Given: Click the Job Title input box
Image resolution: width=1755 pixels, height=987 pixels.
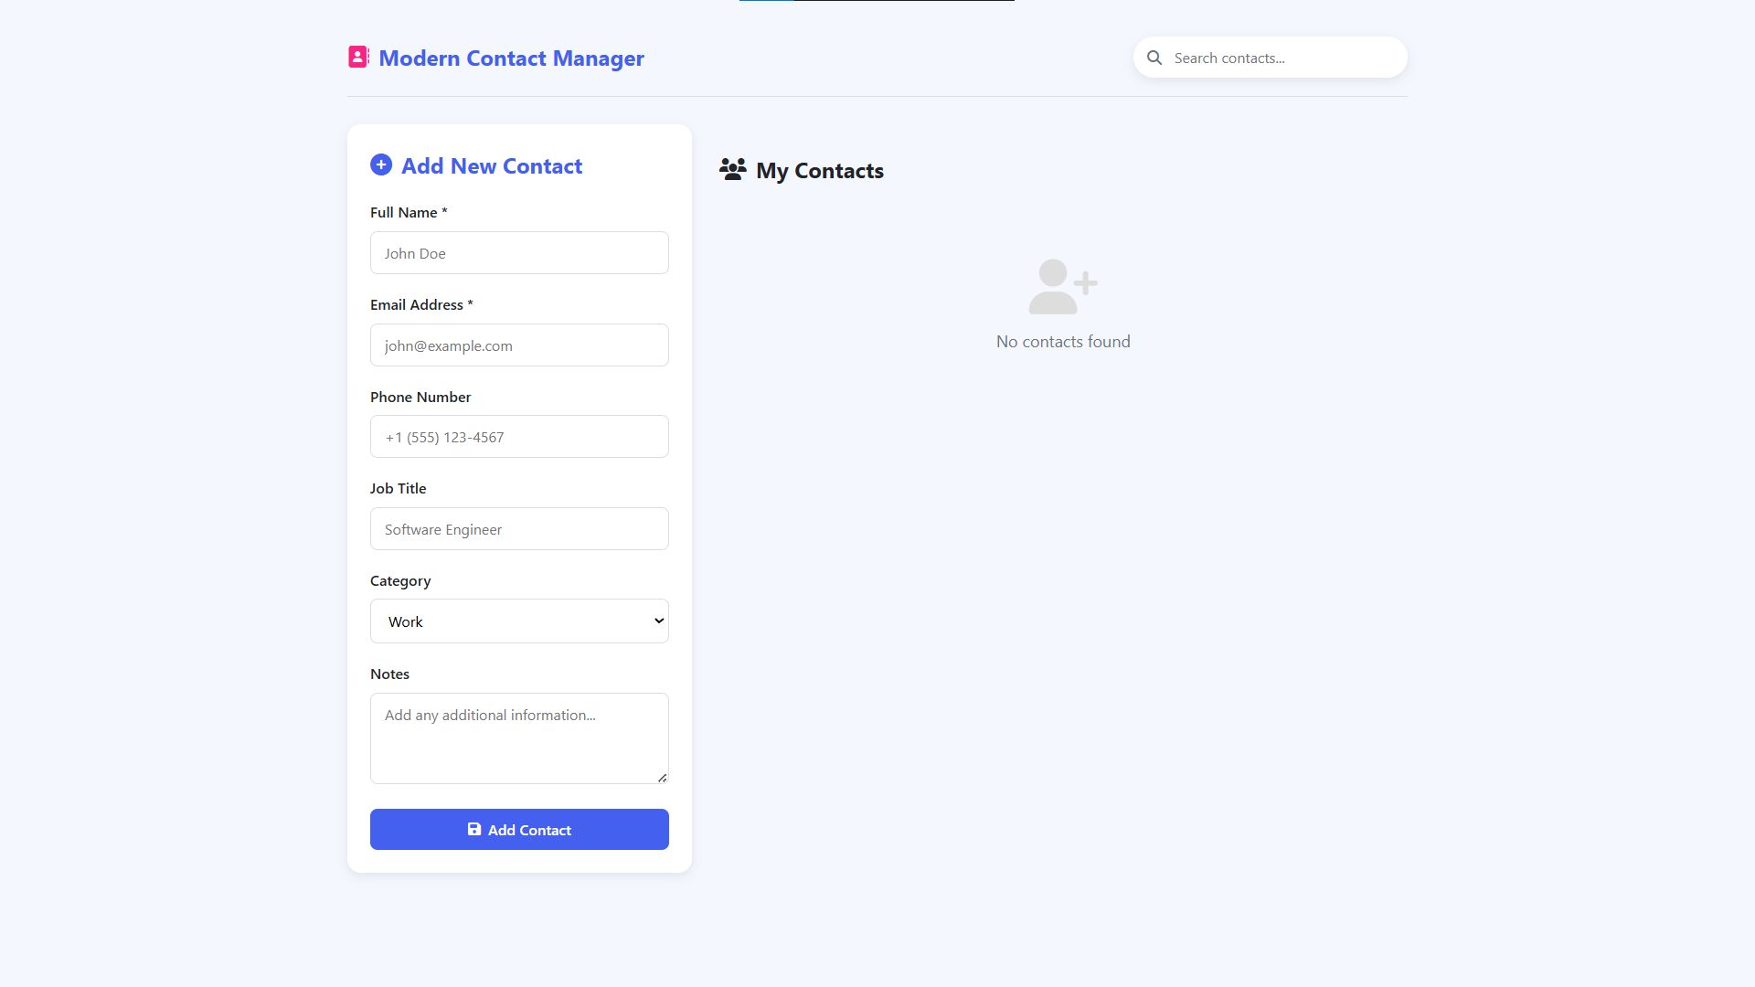Looking at the screenshot, I should (x=519, y=529).
